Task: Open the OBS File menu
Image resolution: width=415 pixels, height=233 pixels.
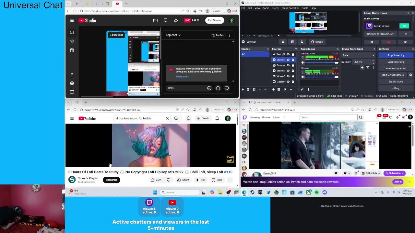Action: (243, 8)
